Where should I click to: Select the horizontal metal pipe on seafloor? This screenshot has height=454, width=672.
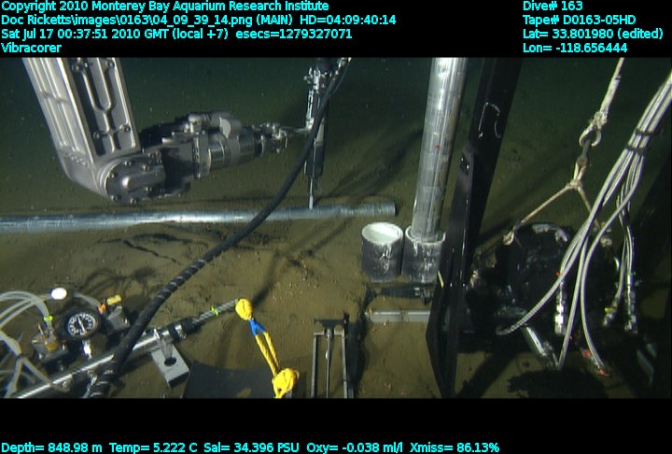coord(187,218)
